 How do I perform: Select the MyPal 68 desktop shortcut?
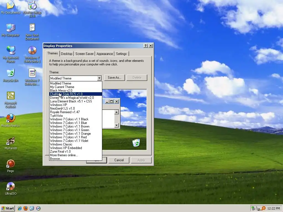click(x=11, y=143)
